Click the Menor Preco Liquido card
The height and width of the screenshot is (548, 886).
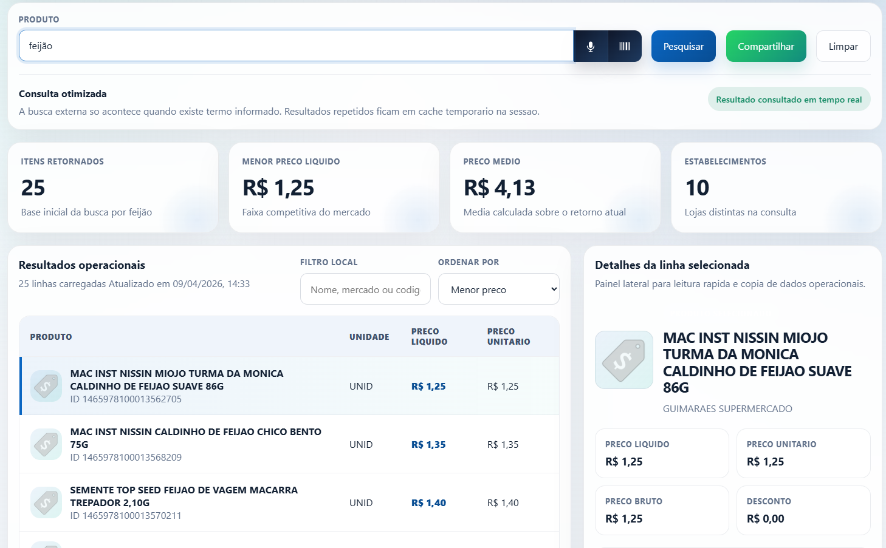pyautogui.click(x=334, y=188)
